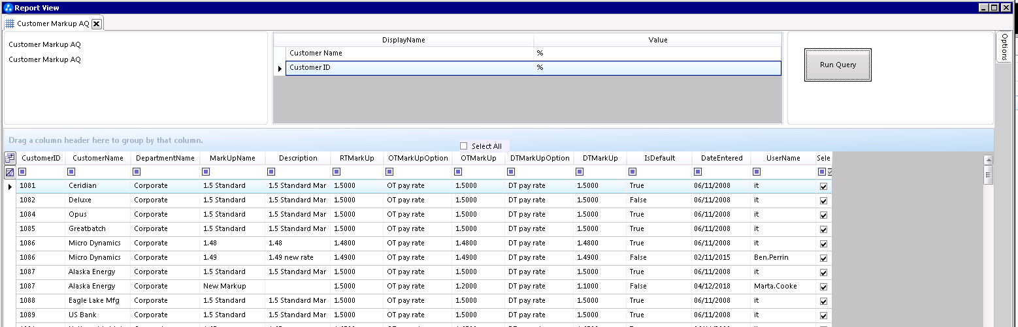The height and width of the screenshot is (327, 1018).
Task: Open the filter operator icon under OTMarkUp
Action: pos(458,172)
